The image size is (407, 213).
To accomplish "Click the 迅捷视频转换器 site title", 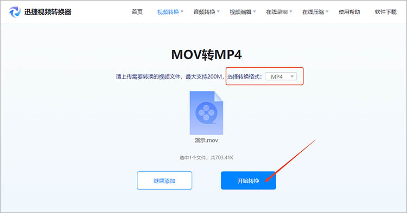I will click(x=48, y=12).
